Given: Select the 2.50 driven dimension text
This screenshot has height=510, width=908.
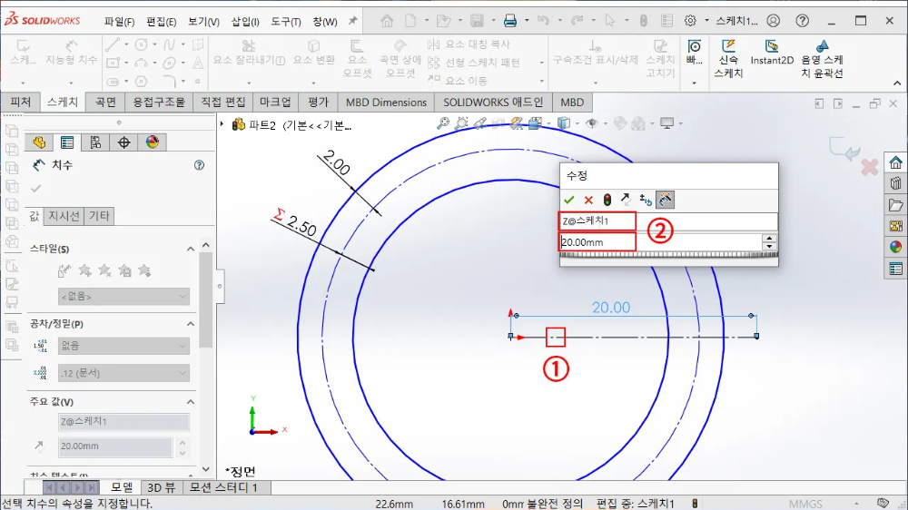Looking at the screenshot, I should coord(302,226).
